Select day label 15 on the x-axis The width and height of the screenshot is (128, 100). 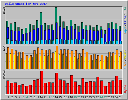click(x=60, y=97)
